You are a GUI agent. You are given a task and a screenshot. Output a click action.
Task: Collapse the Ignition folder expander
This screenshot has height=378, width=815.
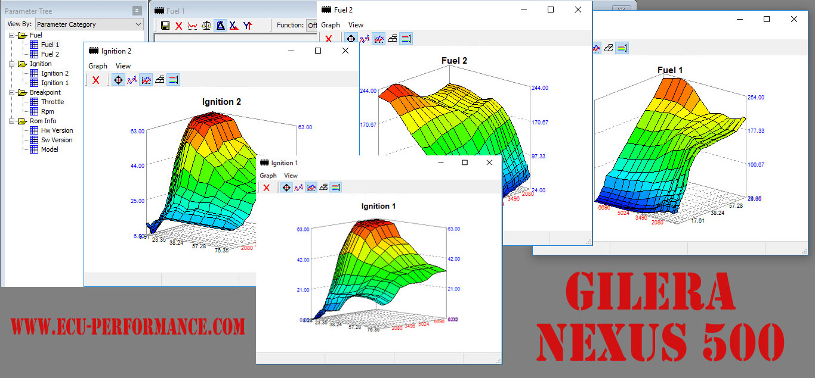(x=13, y=64)
